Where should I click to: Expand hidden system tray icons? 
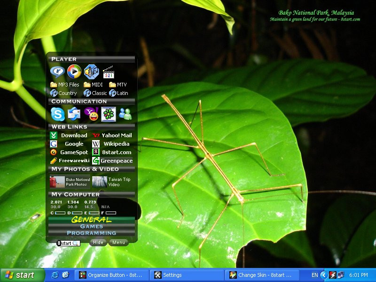click(x=324, y=275)
